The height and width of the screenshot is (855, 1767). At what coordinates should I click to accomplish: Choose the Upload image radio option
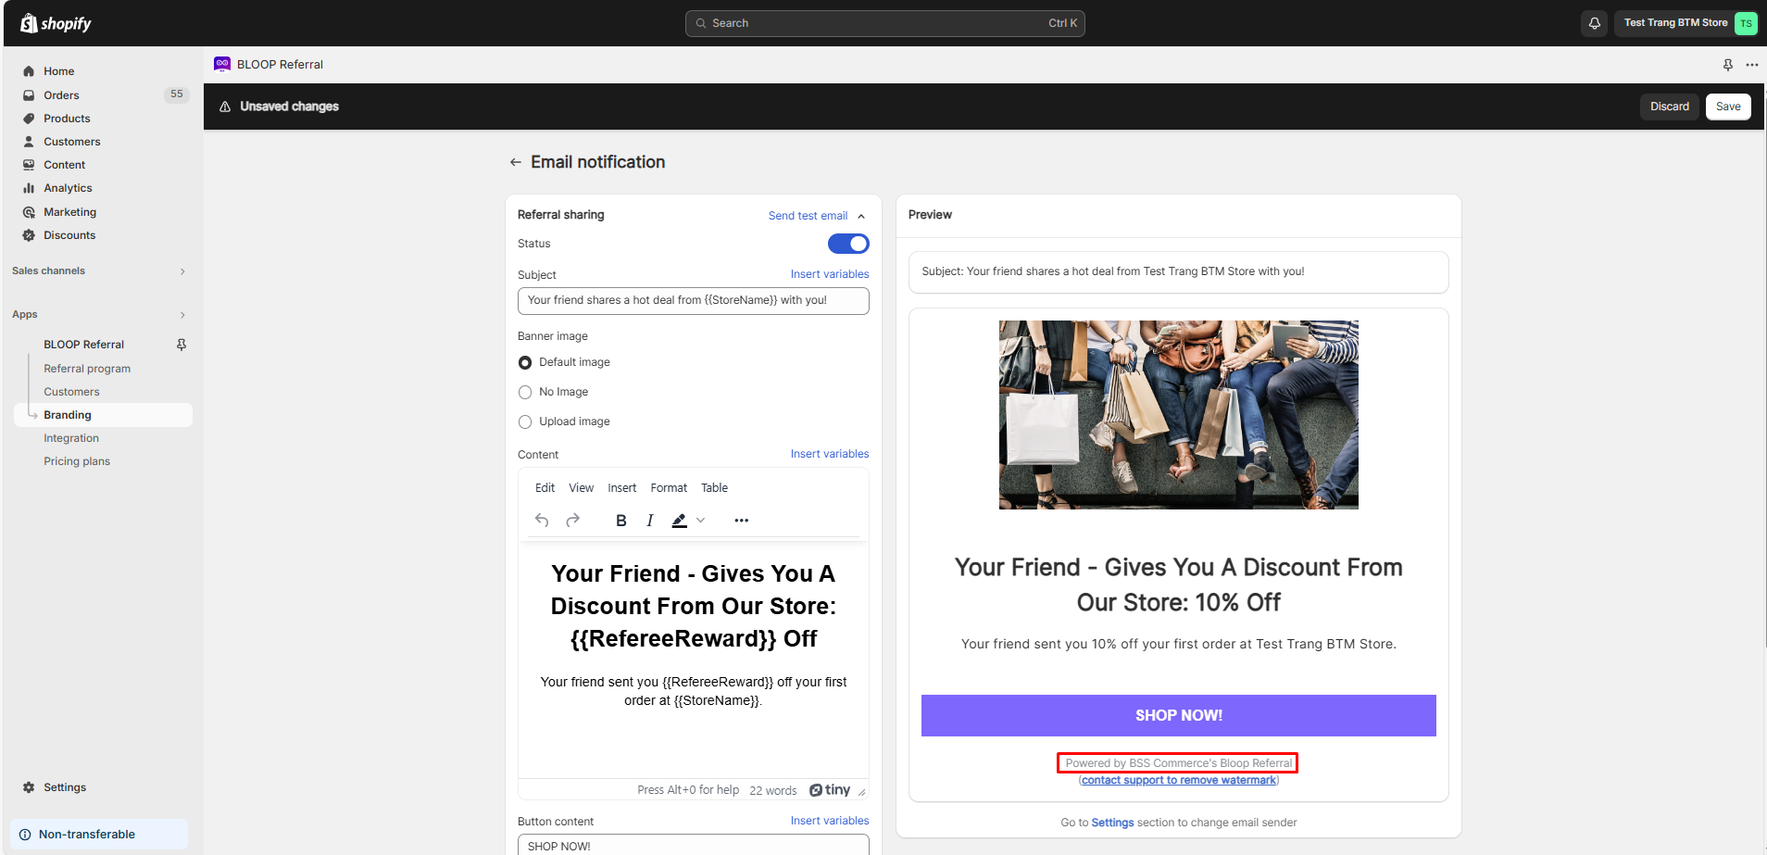pos(525,422)
